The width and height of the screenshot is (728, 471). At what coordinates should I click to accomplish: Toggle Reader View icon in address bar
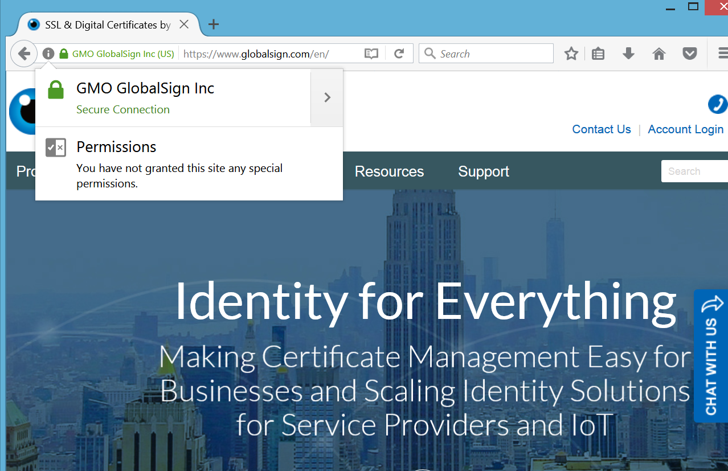(x=371, y=54)
